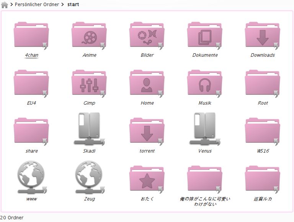Open the 4chan folder icon
294x222 pixels.
click(31, 35)
